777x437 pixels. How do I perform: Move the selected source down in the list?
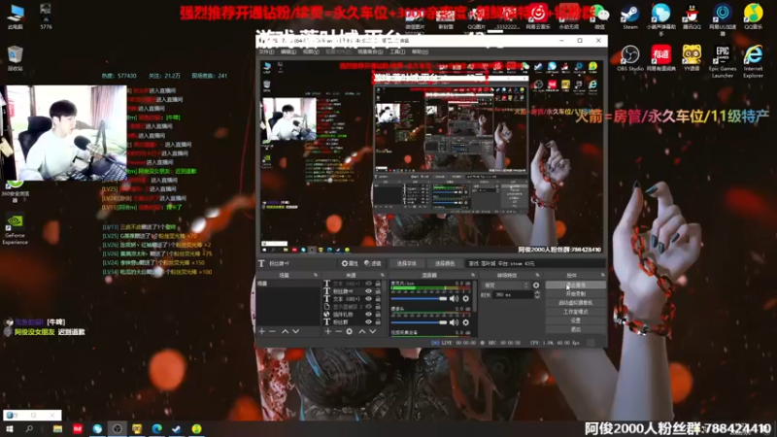373,331
